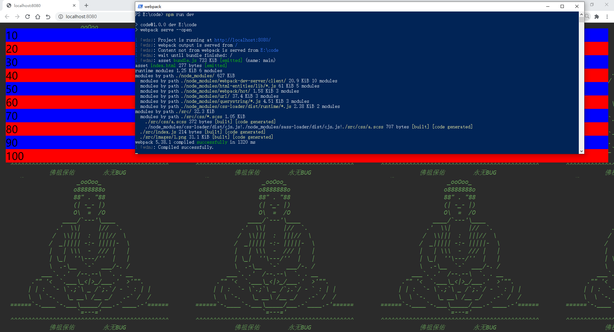This screenshot has width=614, height=332.
Task: Click the red row labeled 80
Action: pyautogui.click(x=70, y=129)
